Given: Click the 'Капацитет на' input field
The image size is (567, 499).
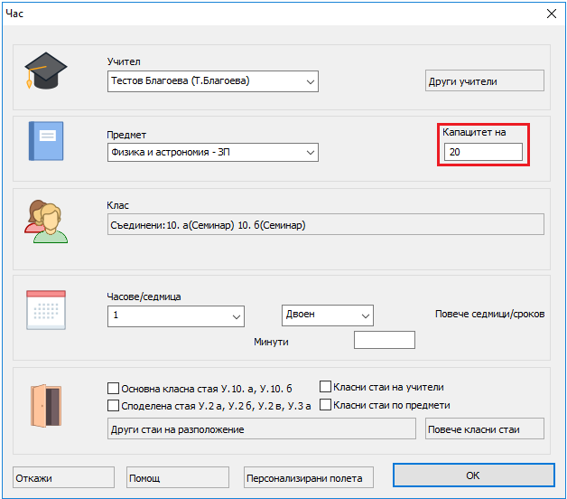Looking at the screenshot, I should point(483,153).
